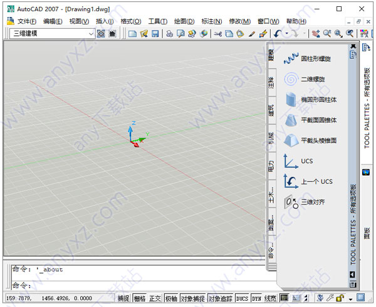376x307 pixels.
Task: Toggle 线宽 lineweight display
Action: pos(270,298)
